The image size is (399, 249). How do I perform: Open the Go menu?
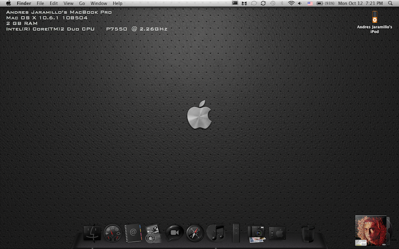coord(82,3)
